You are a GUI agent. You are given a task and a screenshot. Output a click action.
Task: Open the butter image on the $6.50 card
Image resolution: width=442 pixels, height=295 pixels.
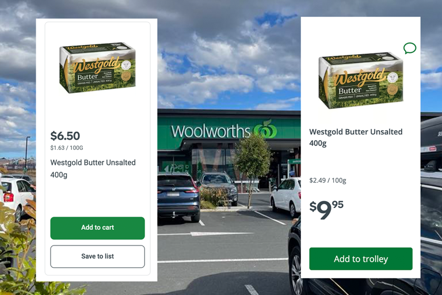[x=97, y=67]
